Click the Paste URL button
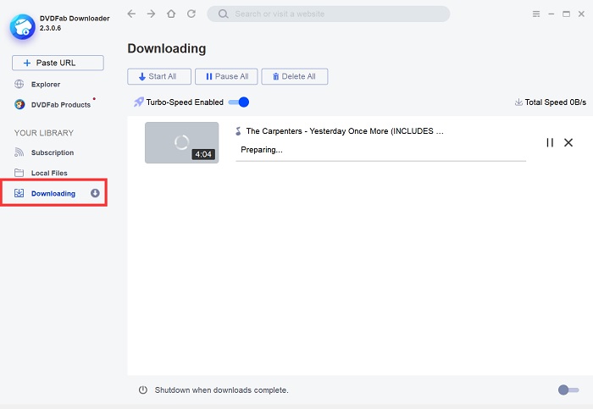Screen dimensions: 593x409 [58, 63]
